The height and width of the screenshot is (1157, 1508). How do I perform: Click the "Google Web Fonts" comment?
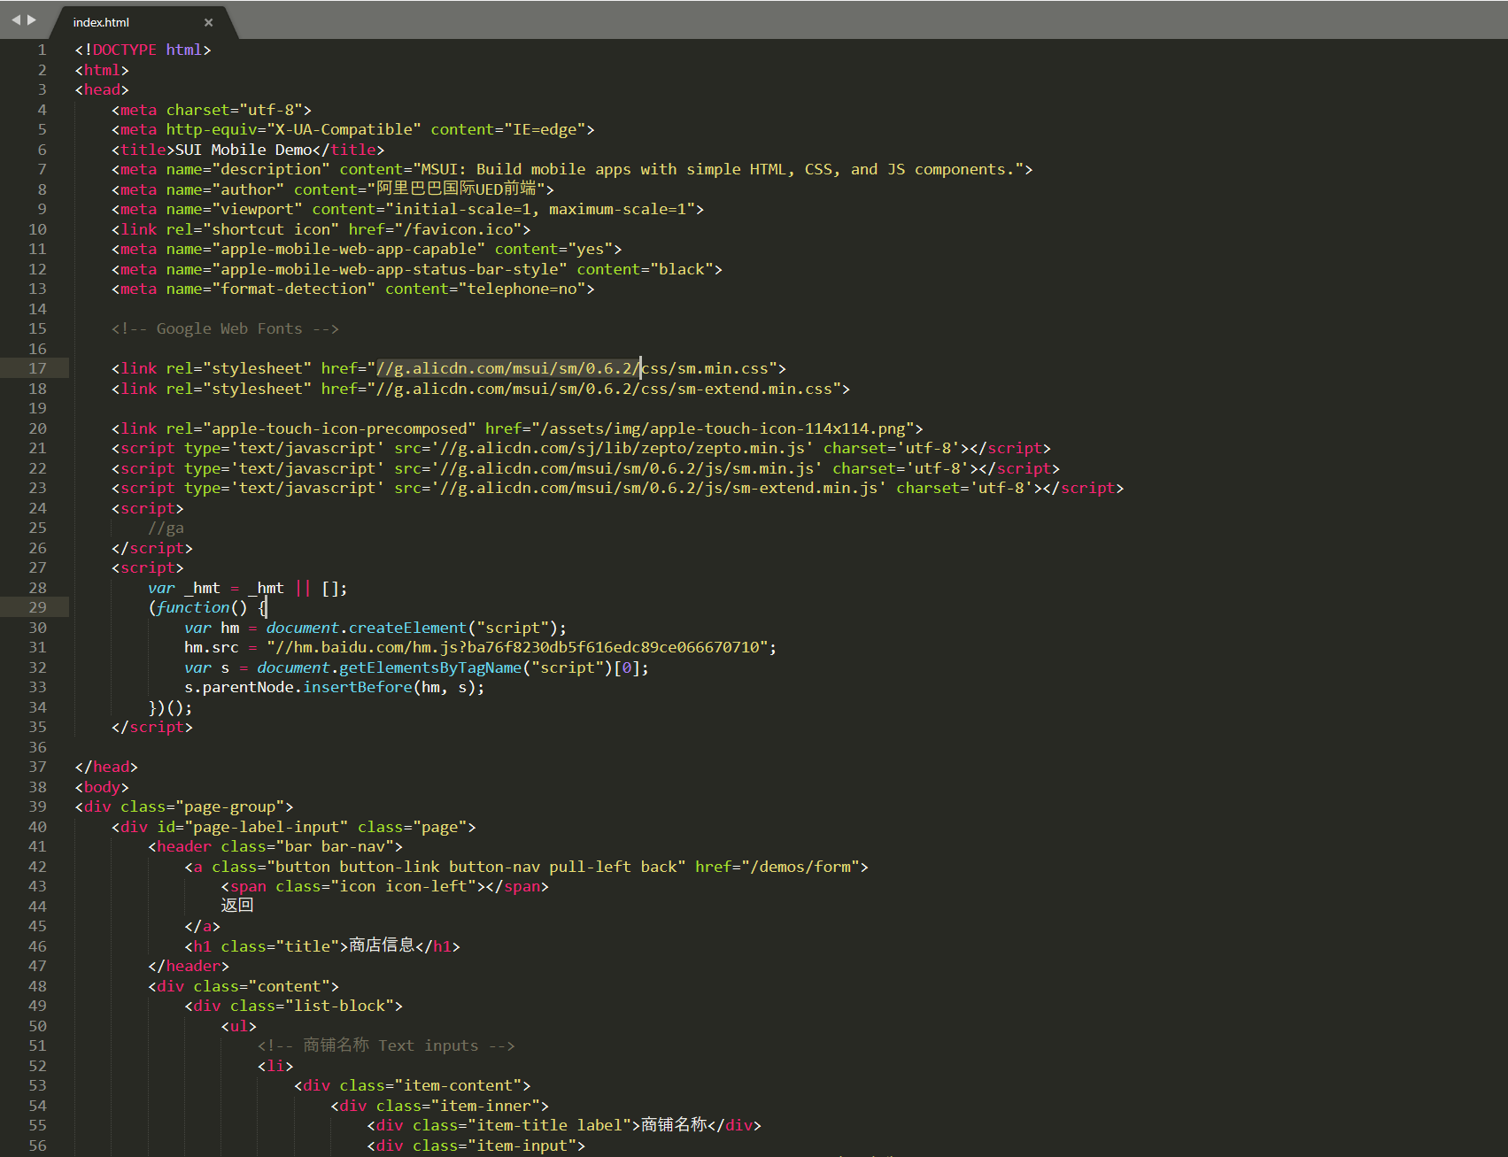[x=225, y=328]
